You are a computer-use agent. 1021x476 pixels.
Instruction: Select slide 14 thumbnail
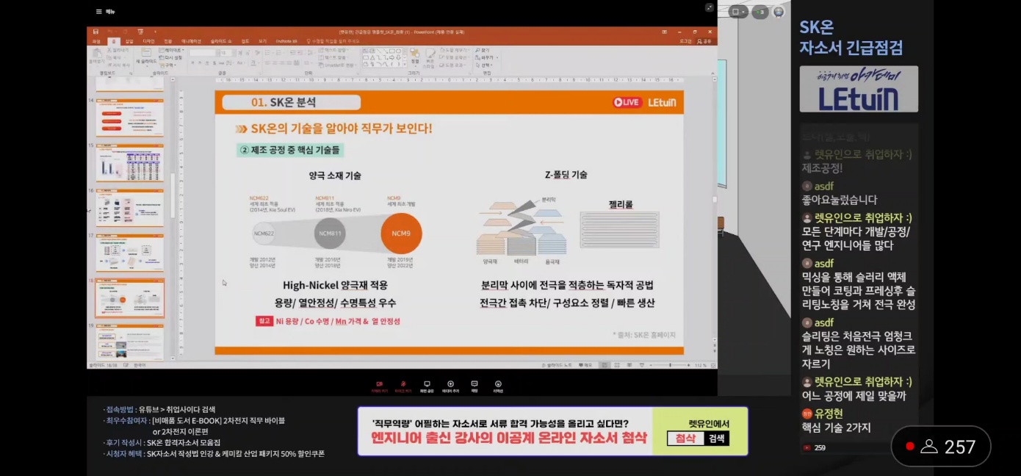[x=130, y=117]
